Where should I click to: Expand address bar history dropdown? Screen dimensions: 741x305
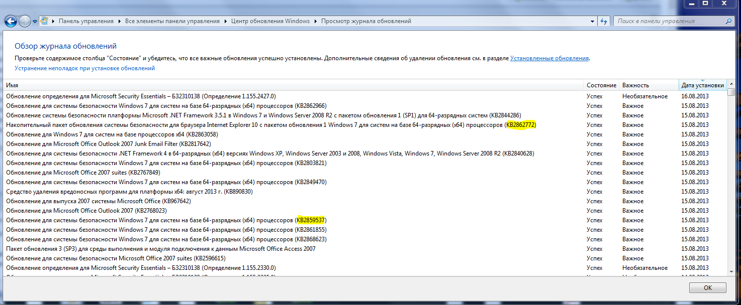(593, 21)
